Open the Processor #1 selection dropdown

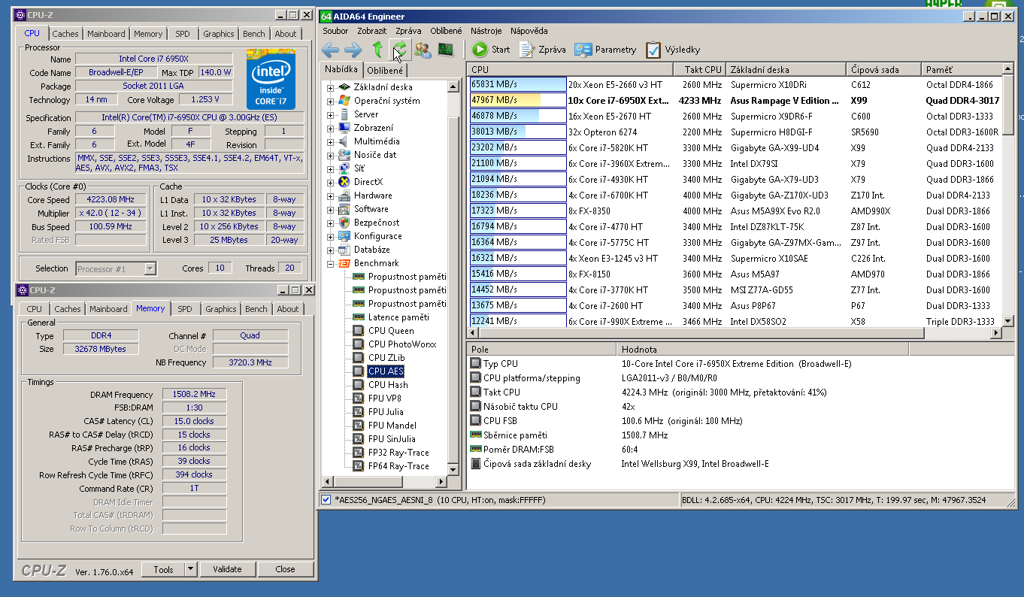click(150, 268)
